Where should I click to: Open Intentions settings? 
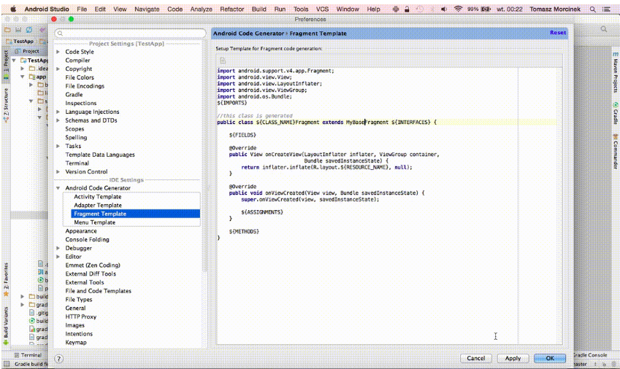pyautogui.click(x=79, y=334)
